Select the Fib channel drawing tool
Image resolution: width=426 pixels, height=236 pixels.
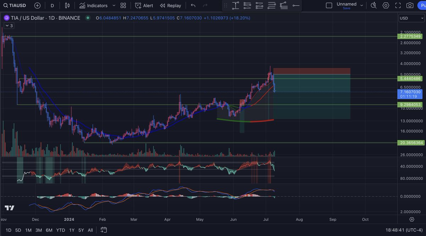click(284, 6)
